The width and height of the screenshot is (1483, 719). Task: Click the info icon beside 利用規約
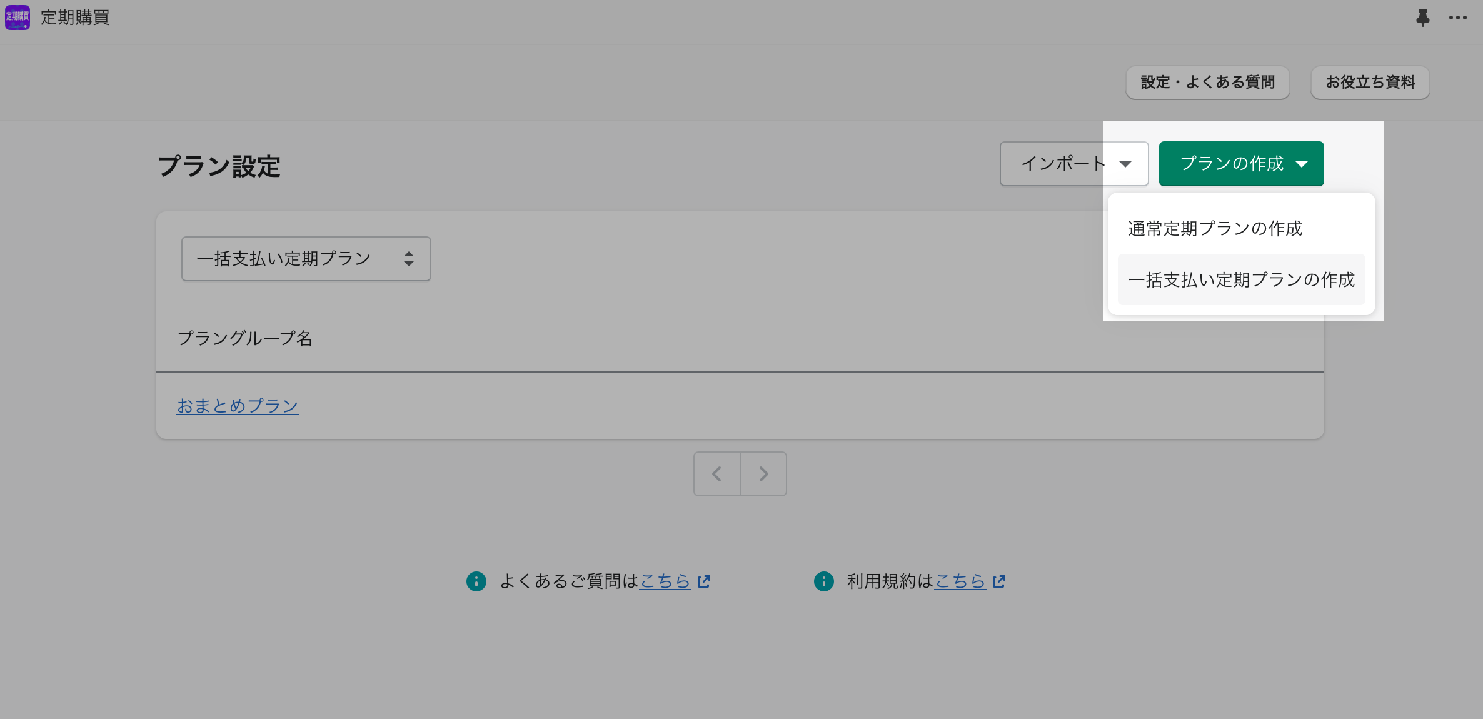pyautogui.click(x=823, y=581)
